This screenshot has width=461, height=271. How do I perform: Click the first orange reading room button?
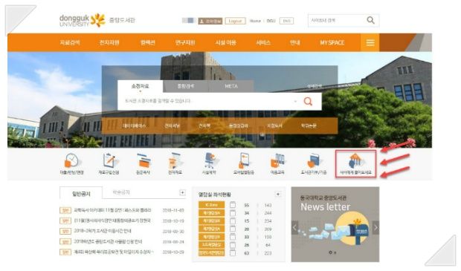(211, 205)
